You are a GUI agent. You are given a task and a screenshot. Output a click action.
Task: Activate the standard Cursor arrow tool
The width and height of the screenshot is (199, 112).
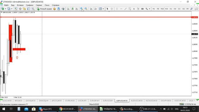coord(107,9)
